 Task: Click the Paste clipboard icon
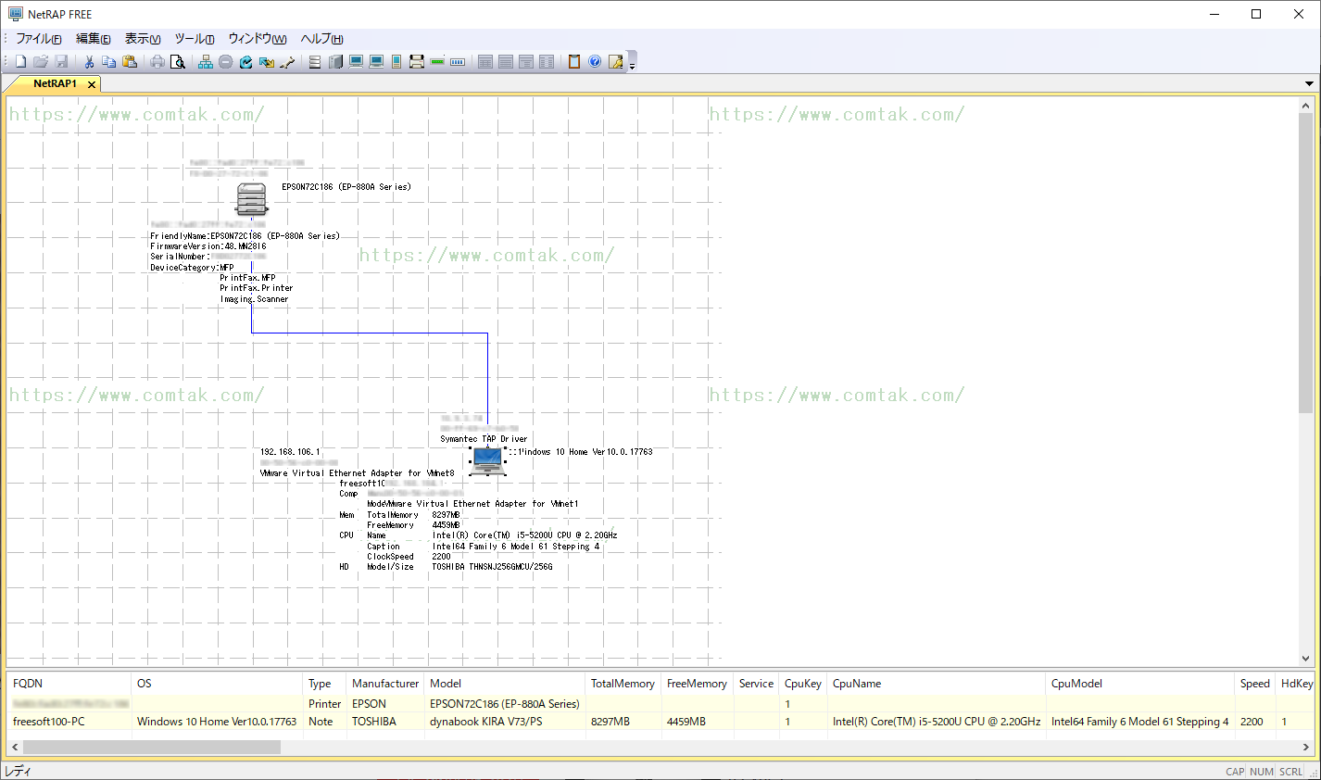click(130, 61)
